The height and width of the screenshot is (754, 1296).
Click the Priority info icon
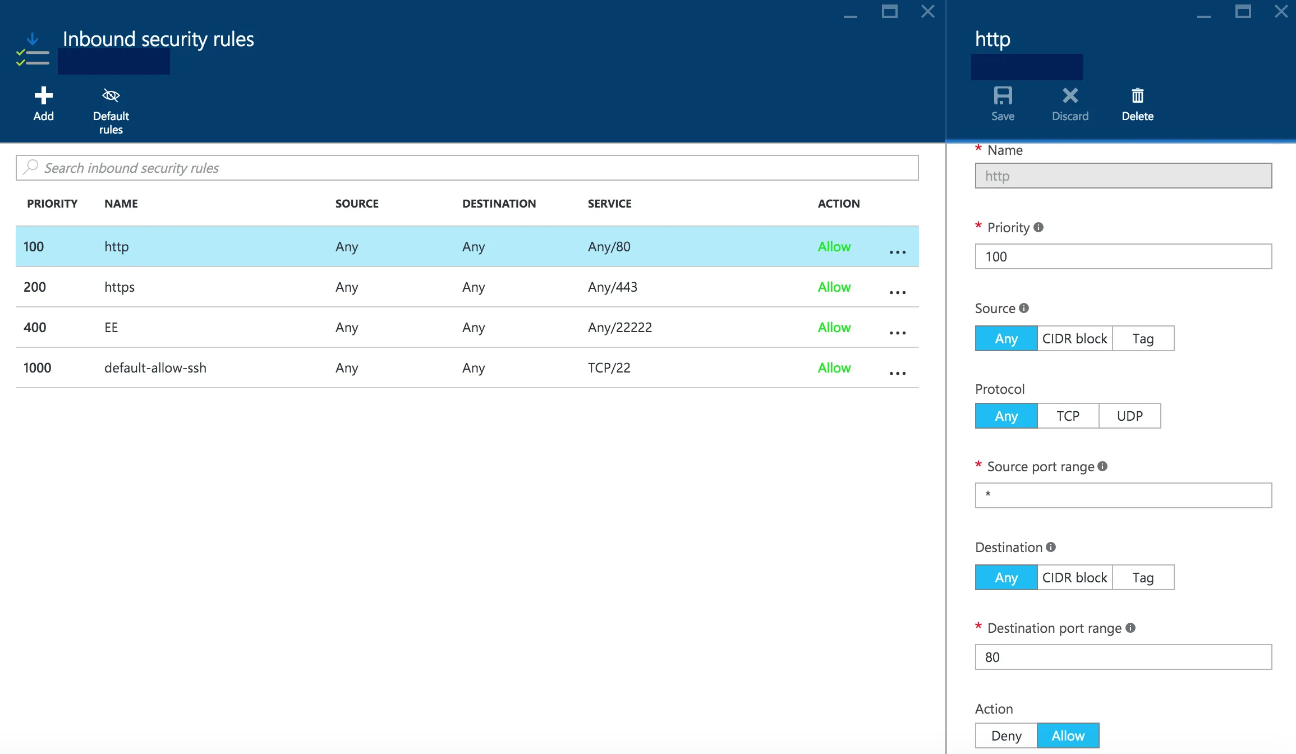(x=1038, y=227)
